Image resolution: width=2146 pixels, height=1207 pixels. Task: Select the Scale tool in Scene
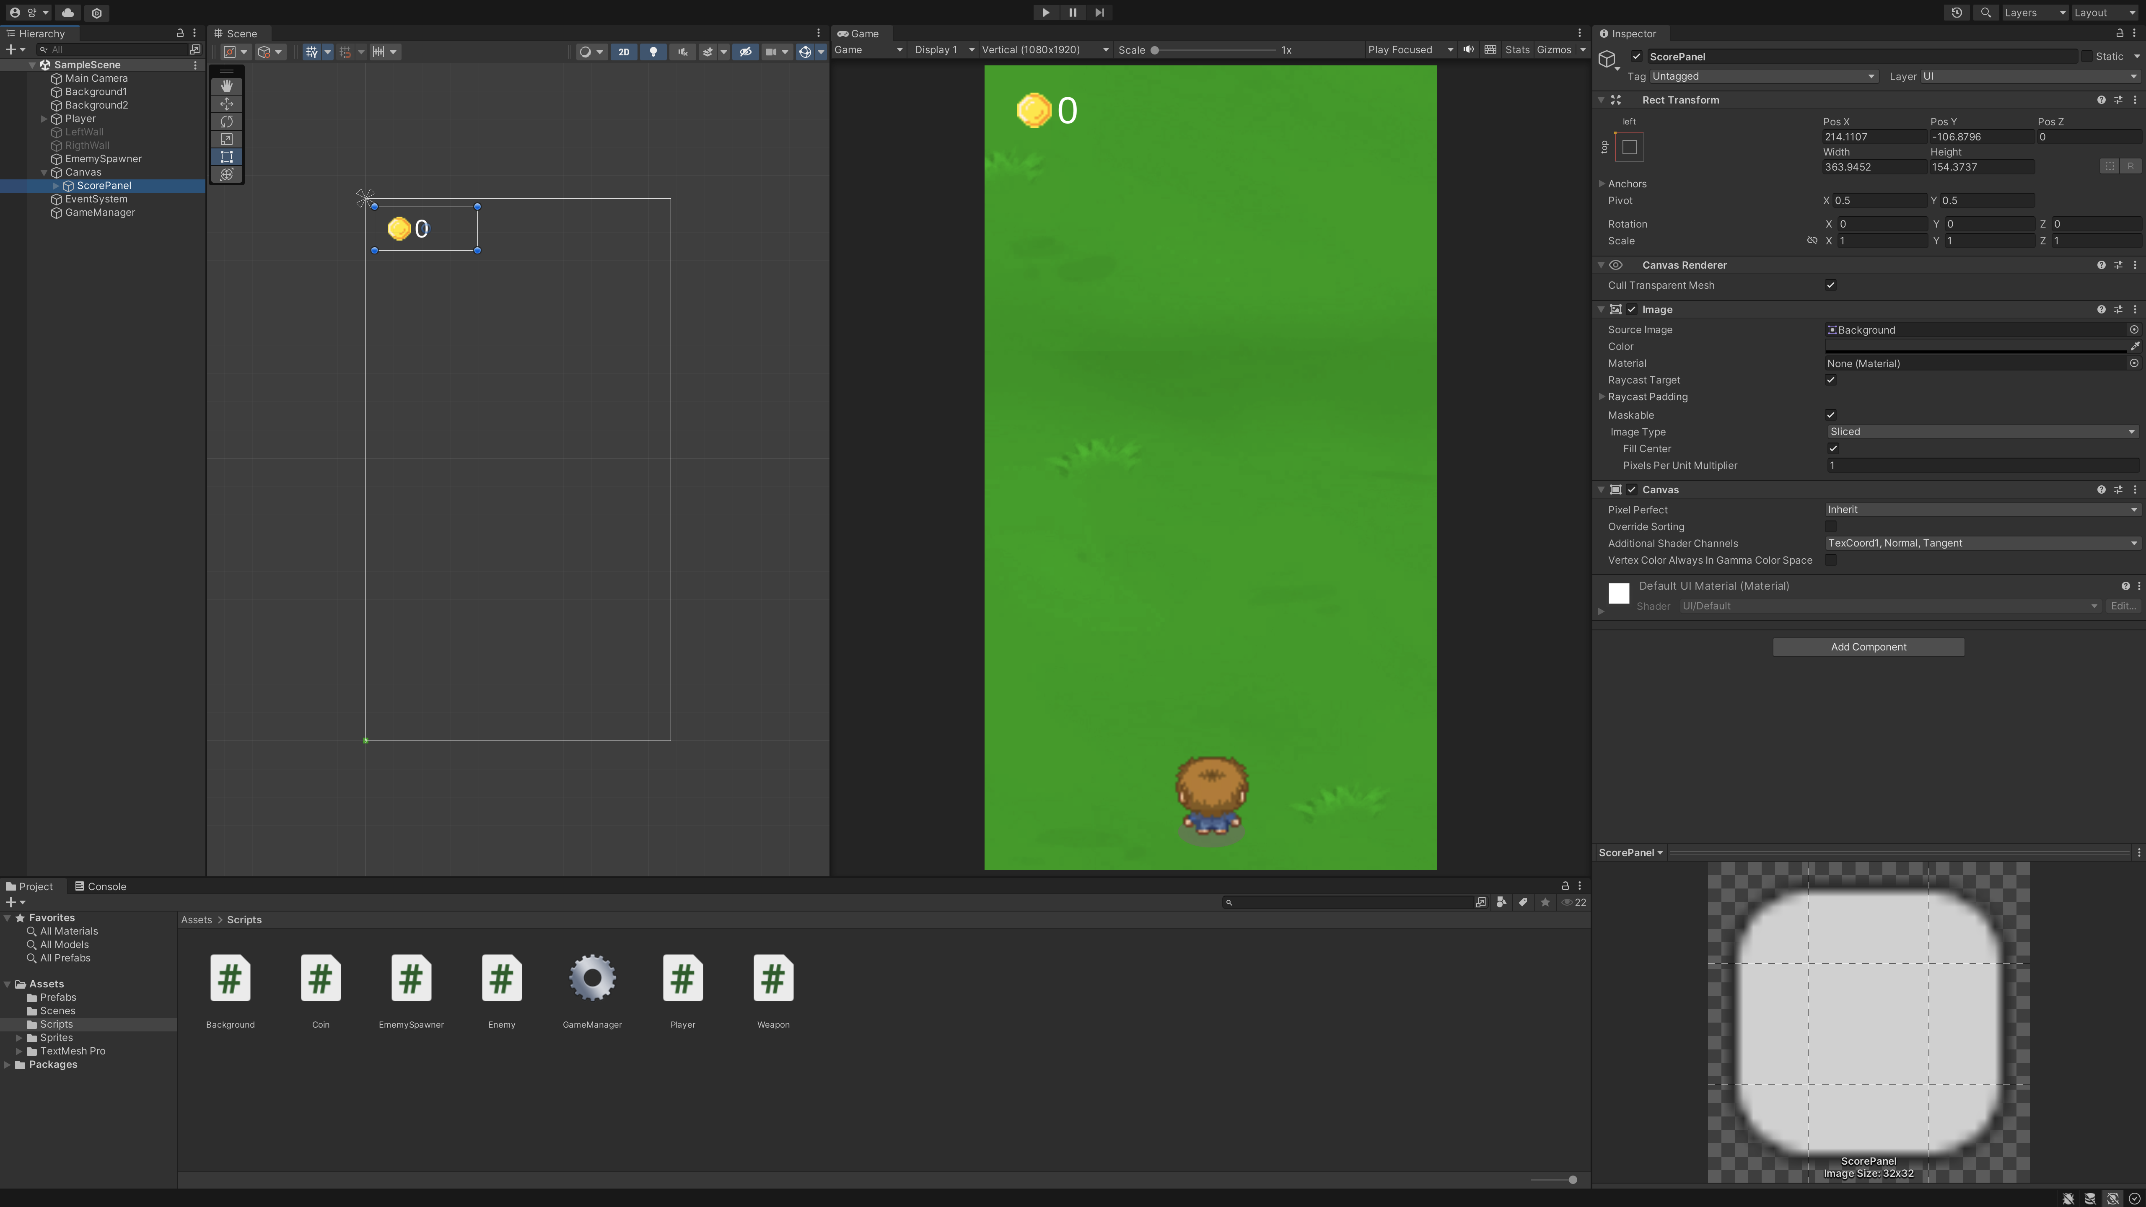[227, 139]
